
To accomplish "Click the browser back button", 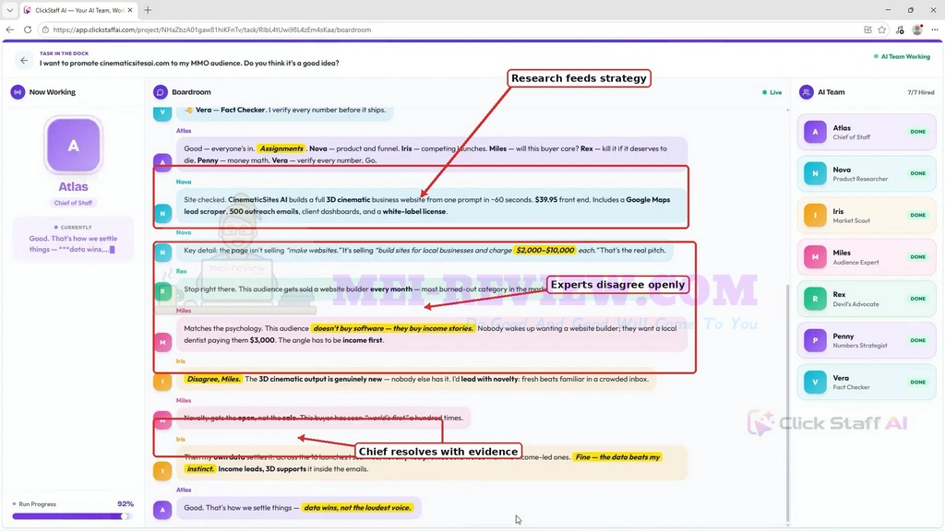I will click(9, 29).
